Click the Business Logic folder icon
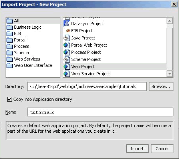 10,27
